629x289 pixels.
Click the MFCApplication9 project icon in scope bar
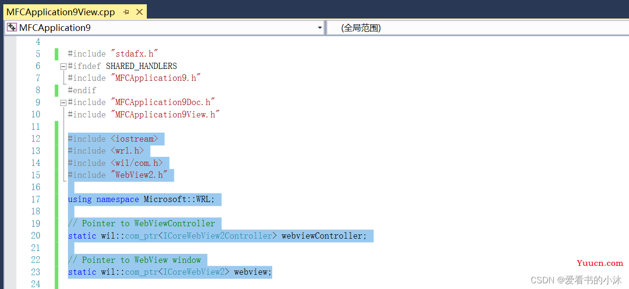[x=11, y=28]
